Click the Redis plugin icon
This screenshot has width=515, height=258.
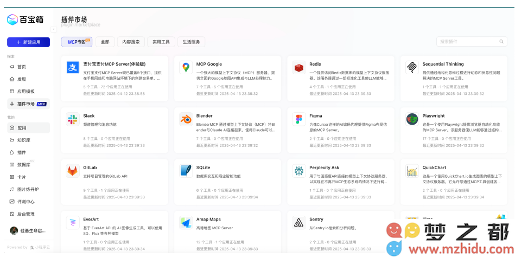[299, 67]
